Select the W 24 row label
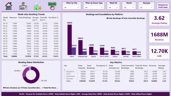Viewport: 171px width, 96px height. [5, 36]
